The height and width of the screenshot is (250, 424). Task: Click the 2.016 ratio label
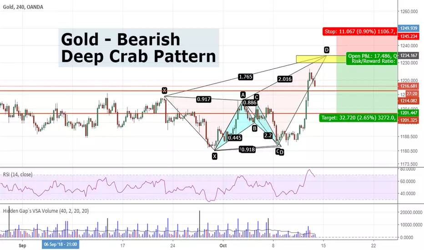pos(285,79)
